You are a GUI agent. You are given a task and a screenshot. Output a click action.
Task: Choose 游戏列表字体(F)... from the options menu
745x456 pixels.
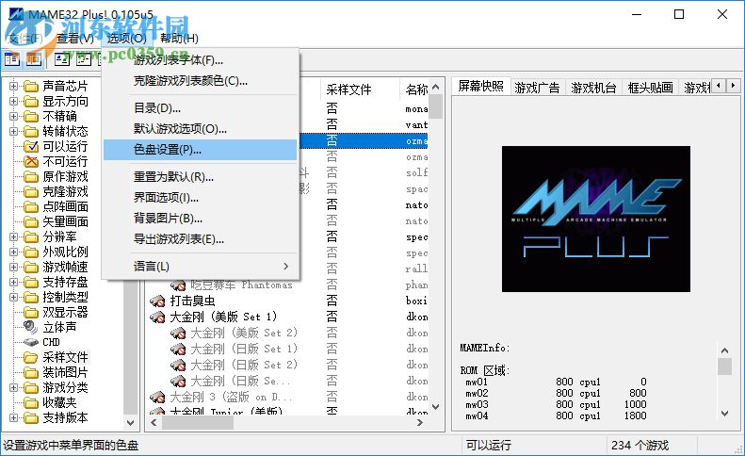click(x=200, y=60)
